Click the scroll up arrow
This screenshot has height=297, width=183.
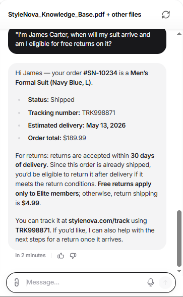[179, 34]
